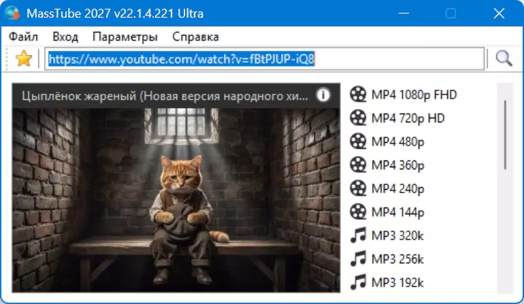Select MP4 1080p FHD format text
Viewport: 524px width, 304px height.
tap(414, 95)
